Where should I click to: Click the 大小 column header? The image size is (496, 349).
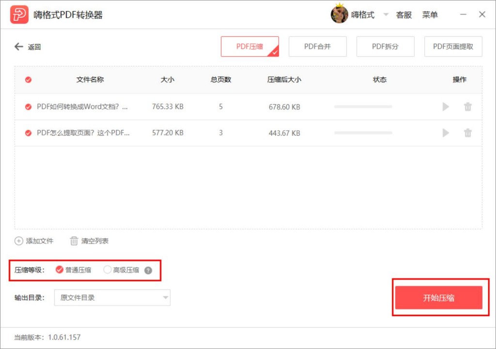167,79
